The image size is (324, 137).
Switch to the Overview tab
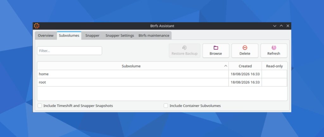coord(46,35)
